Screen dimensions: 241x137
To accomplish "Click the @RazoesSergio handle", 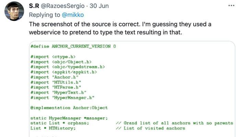I will click(62, 6).
